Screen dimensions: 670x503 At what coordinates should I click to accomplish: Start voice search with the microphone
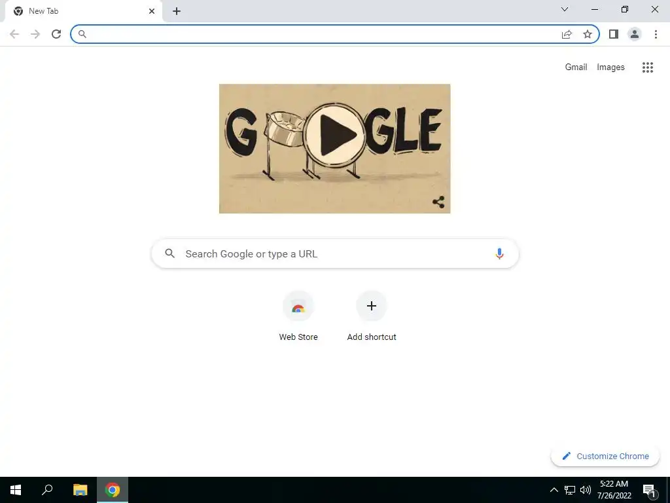pyautogui.click(x=499, y=253)
